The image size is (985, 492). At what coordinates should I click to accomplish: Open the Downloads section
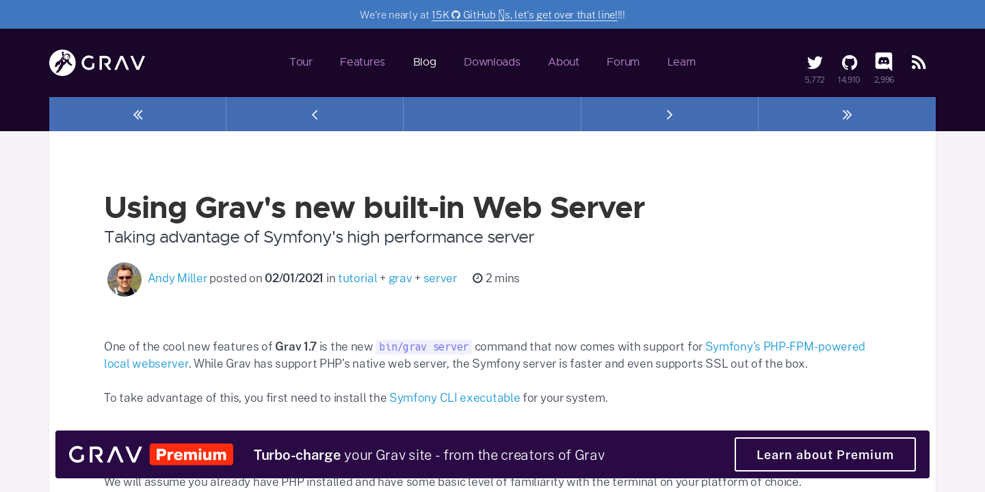(492, 61)
